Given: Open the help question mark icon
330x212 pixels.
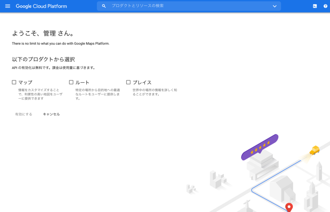Looking at the screenshot, I should (325, 6).
